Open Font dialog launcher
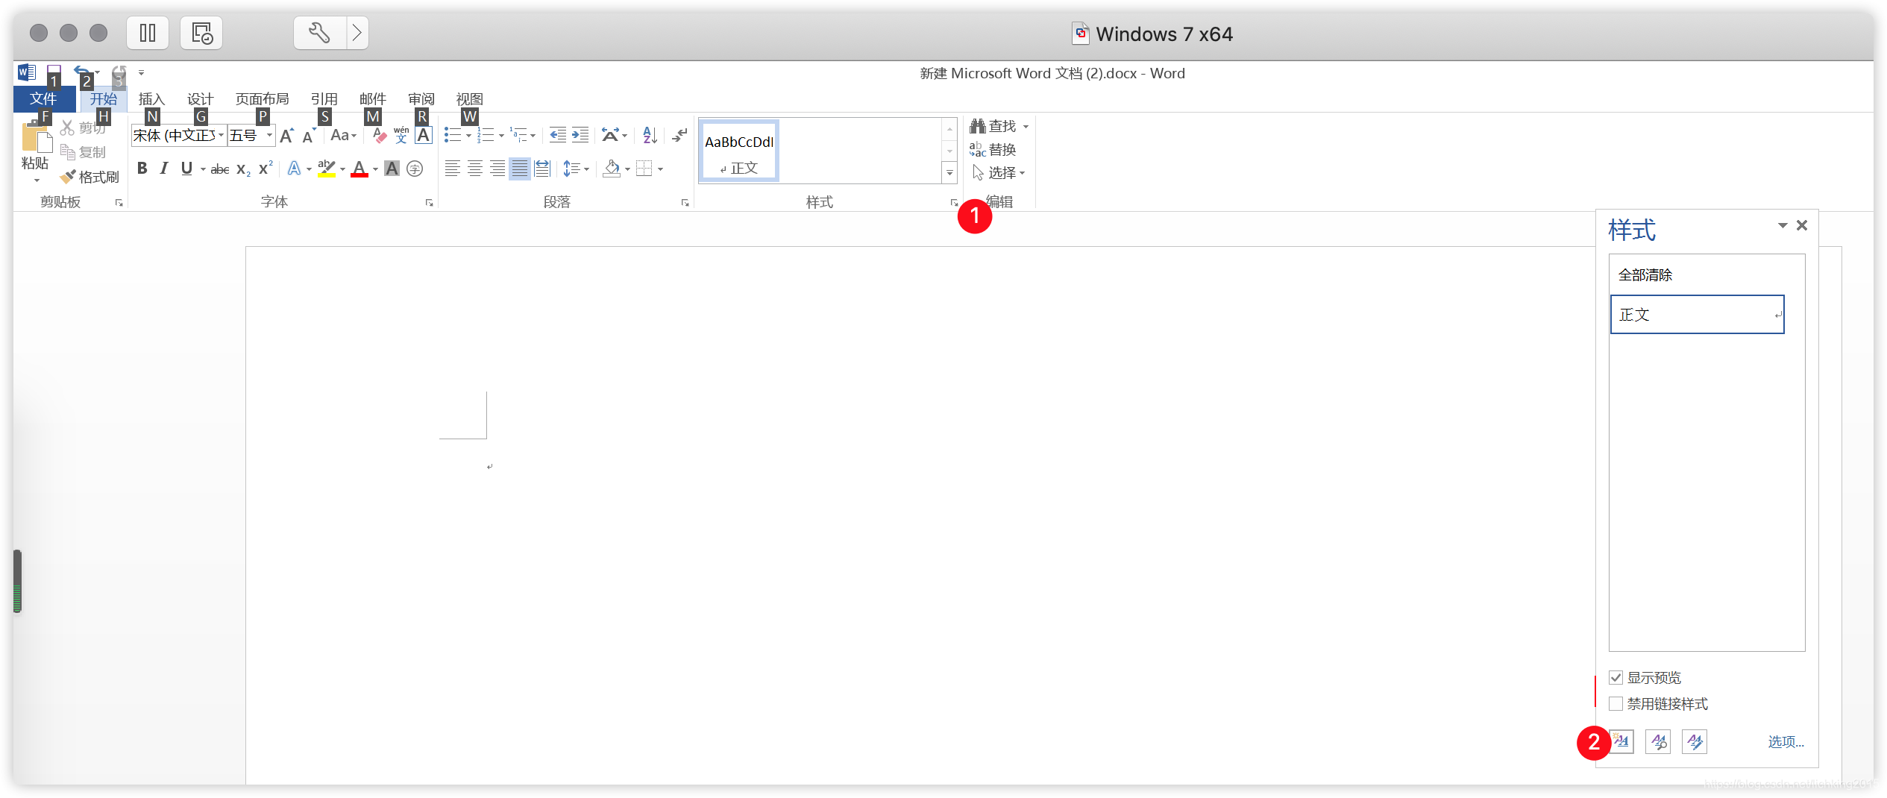This screenshot has height=798, width=1887. pyautogui.click(x=430, y=202)
